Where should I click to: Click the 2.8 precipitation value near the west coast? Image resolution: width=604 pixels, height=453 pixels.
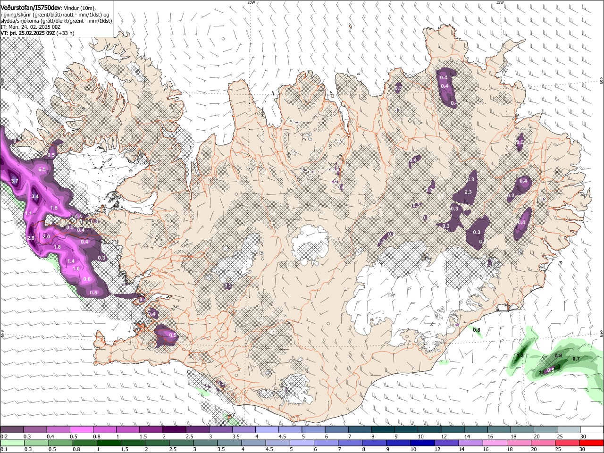coord(31,238)
